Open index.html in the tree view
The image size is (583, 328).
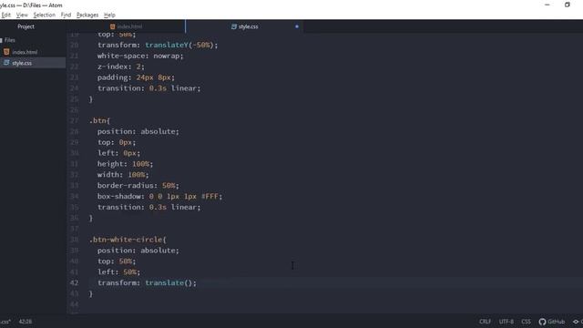click(x=25, y=52)
